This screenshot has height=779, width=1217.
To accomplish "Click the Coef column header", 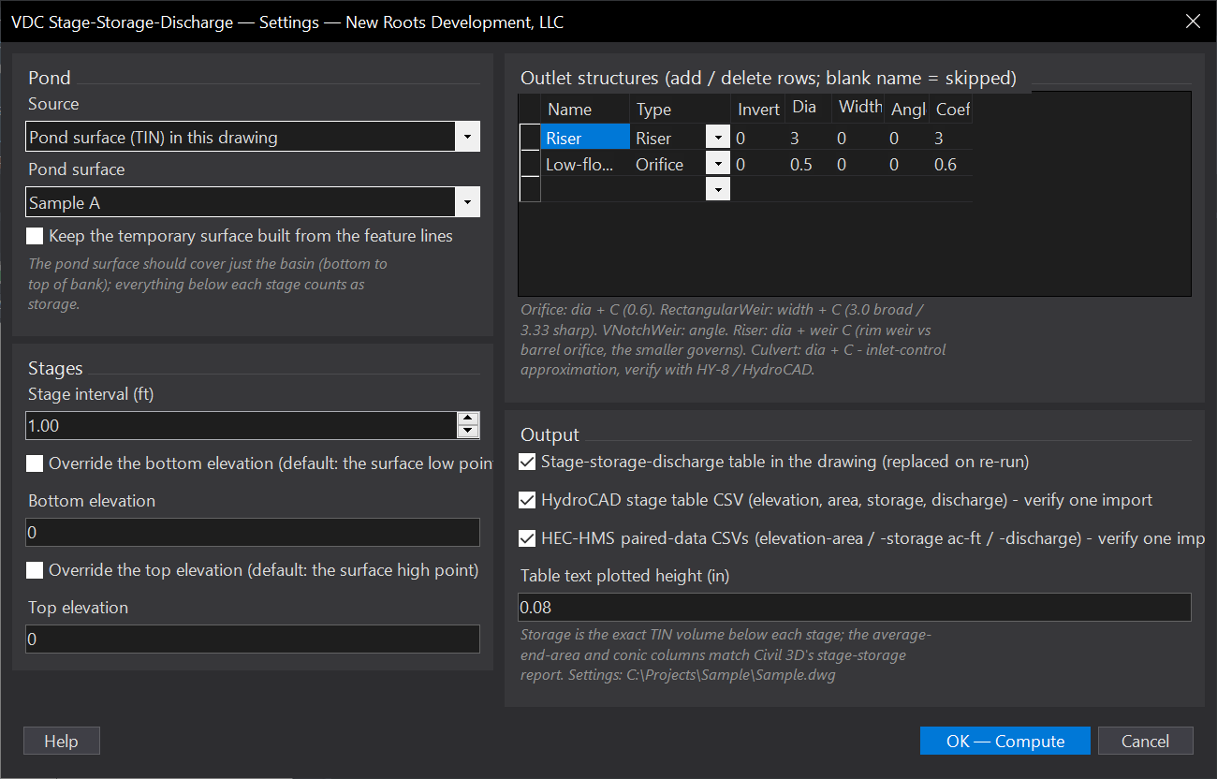I will (x=952, y=109).
